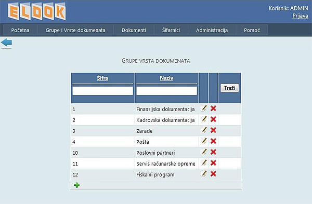312x204 pixels.
Task: Add new group with green plus
Action: [77, 185]
